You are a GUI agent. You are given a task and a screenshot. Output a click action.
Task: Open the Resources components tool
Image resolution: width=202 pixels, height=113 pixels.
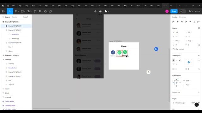[x=40, y=11]
